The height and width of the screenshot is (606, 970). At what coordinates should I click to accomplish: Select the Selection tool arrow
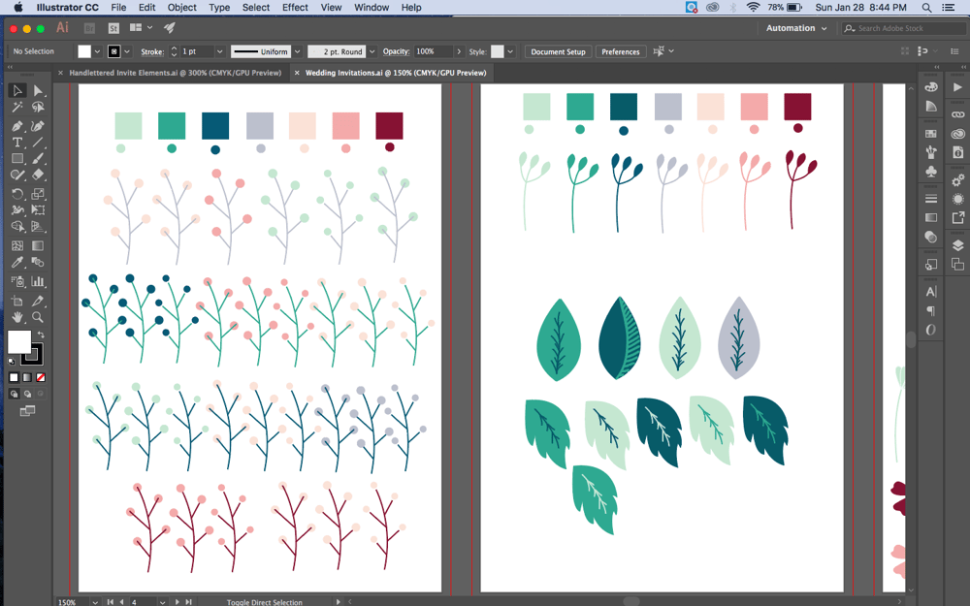click(x=17, y=90)
